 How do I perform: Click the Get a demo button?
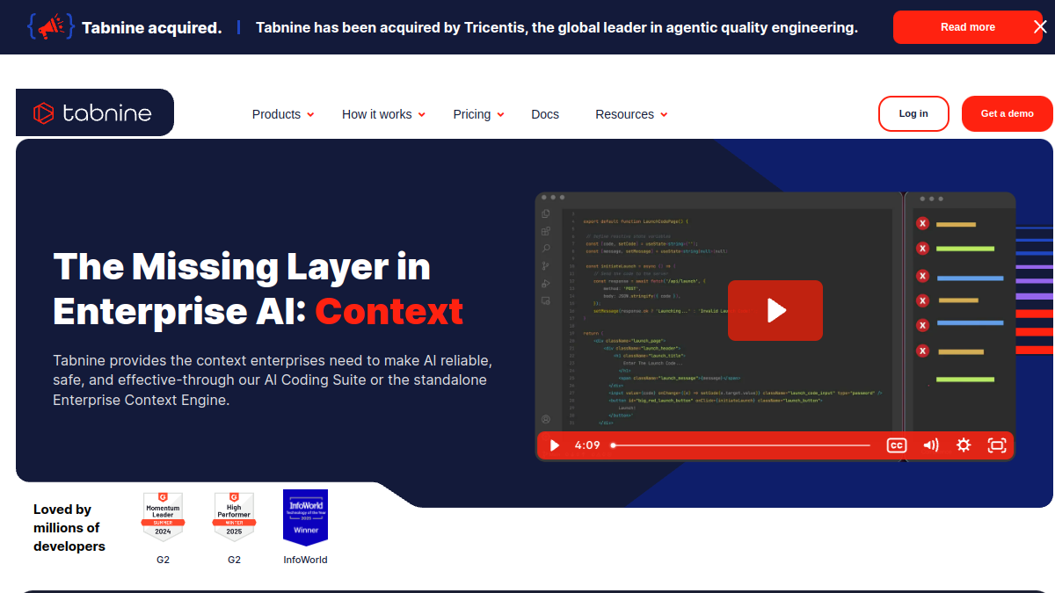pyautogui.click(x=1007, y=113)
